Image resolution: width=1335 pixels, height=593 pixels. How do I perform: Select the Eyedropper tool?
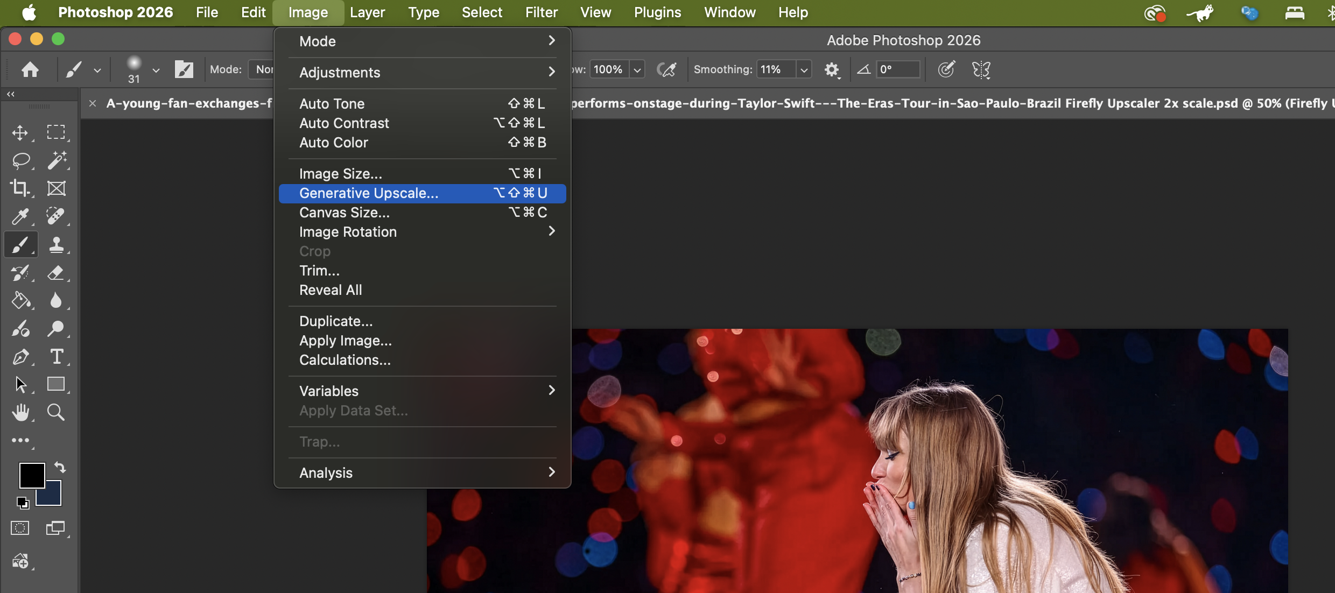20,216
